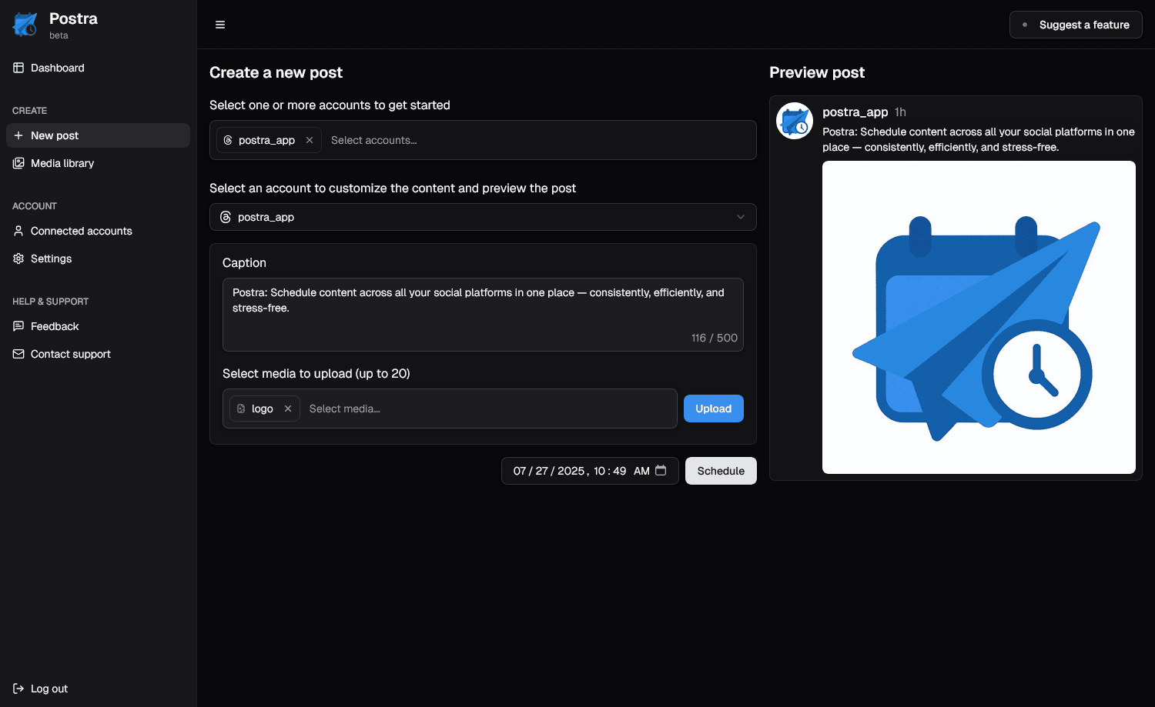The width and height of the screenshot is (1155, 707).
Task: Click the preview post logo image
Action: coord(979,317)
